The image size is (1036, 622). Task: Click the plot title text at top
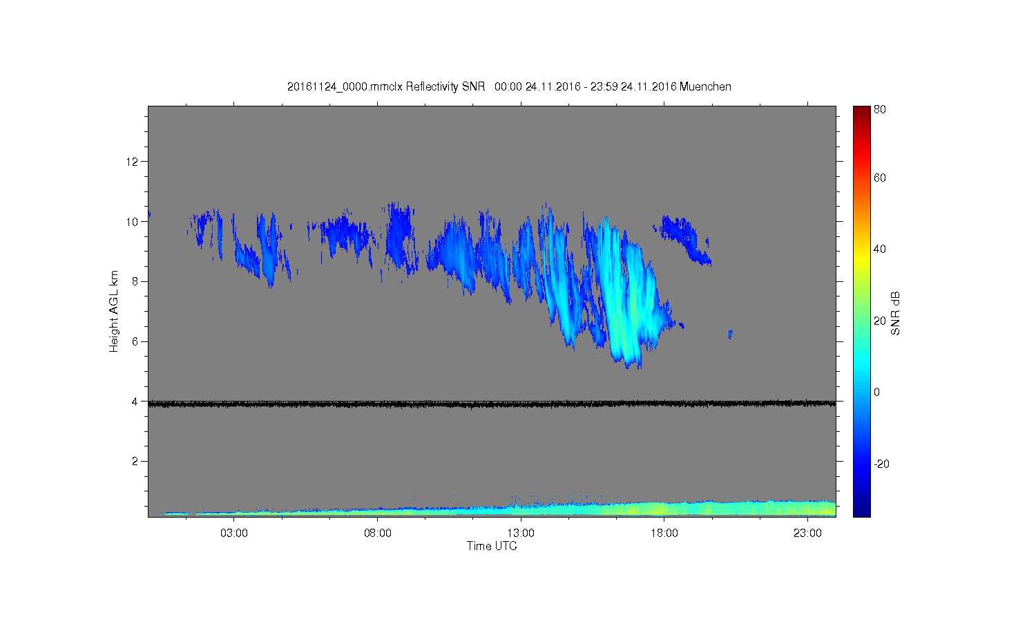(x=509, y=86)
